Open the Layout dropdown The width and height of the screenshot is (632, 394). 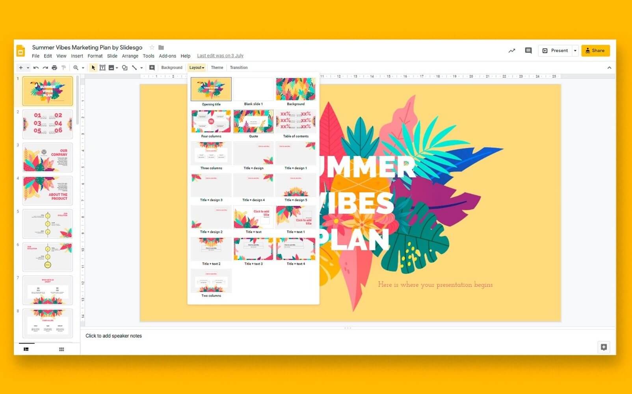click(x=196, y=67)
